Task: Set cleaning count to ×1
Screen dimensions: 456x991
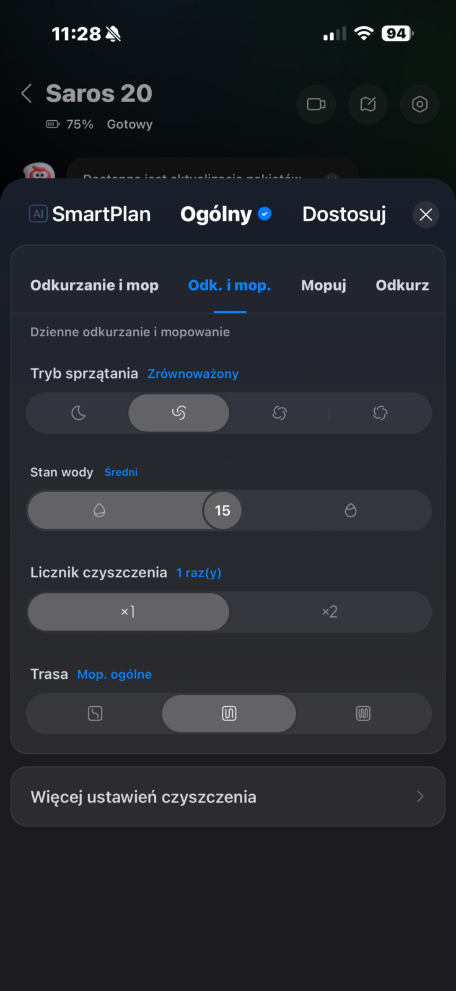Action: click(x=128, y=612)
